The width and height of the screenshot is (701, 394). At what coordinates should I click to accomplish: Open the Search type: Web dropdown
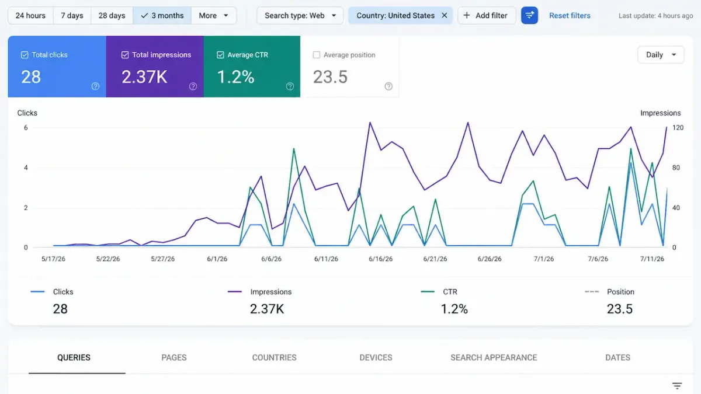point(300,16)
